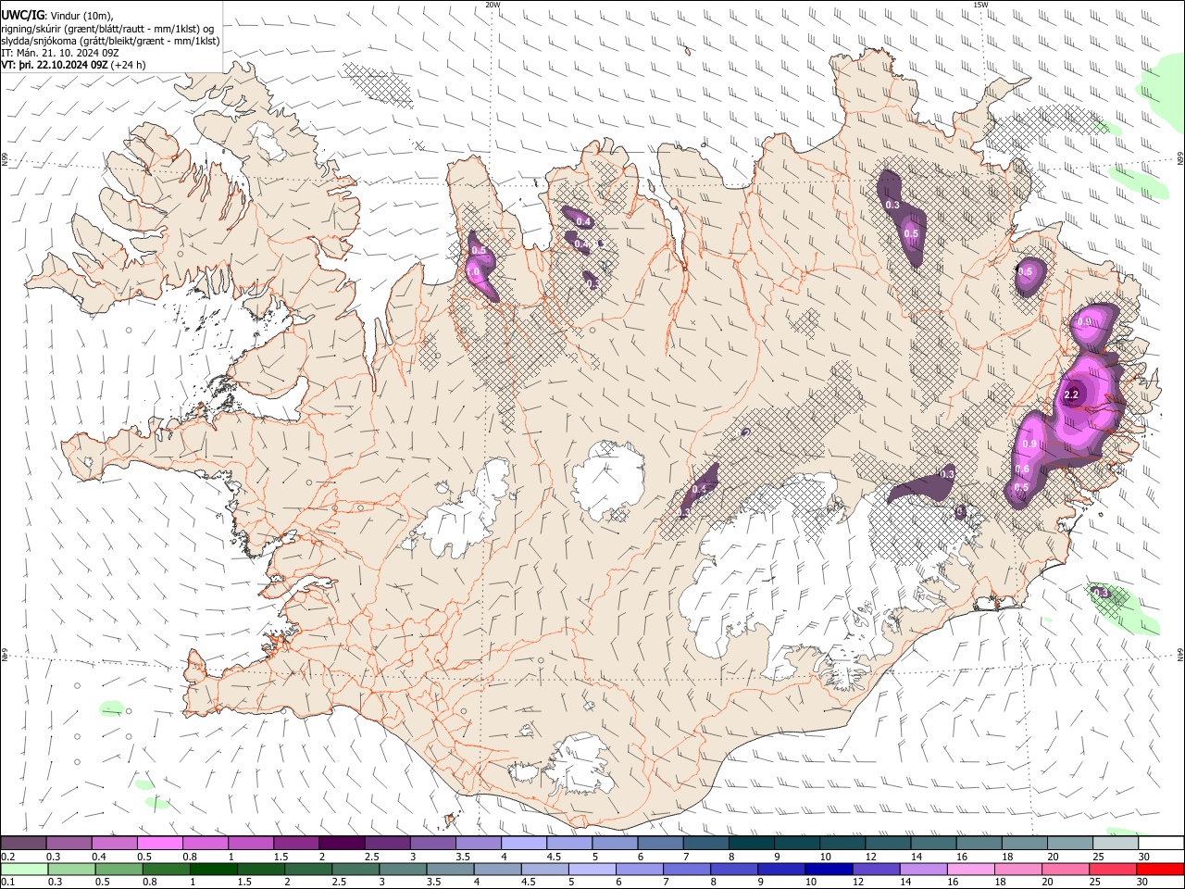The image size is (1185, 889).
Task: Click the darkest purple swatch labeled 2 in the upper legend
Action: 342,844
